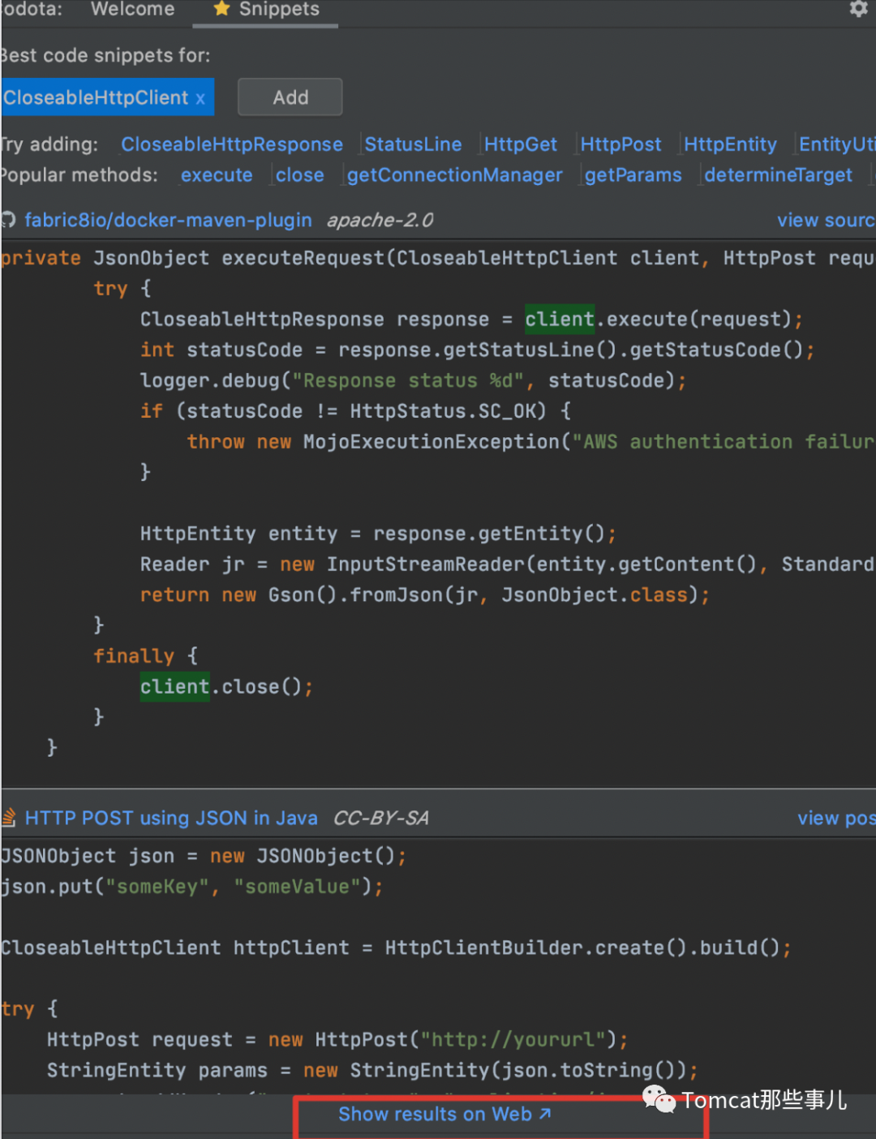This screenshot has width=876, height=1139.
Task: Click MojoExecutionException in the throw line
Action: [x=432, y=442]
